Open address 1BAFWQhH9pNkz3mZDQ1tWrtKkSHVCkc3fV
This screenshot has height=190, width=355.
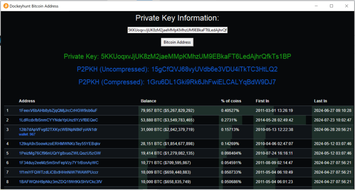coord(60,182)
